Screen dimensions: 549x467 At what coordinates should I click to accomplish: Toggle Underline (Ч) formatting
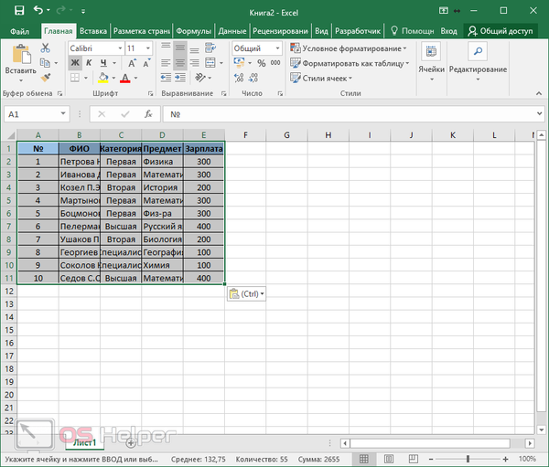[x=103, y=63]
